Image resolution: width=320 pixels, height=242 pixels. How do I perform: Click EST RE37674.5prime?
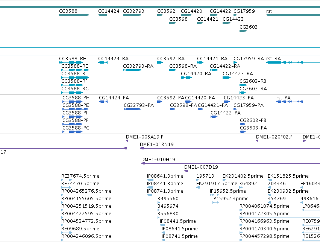pos(67,180)
